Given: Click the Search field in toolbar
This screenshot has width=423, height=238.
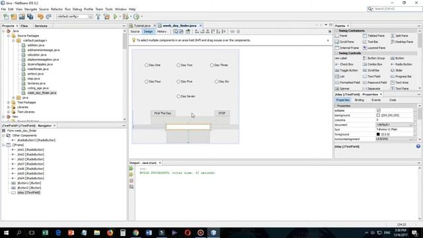Looking at the screenshot, I should coord(397,9).
